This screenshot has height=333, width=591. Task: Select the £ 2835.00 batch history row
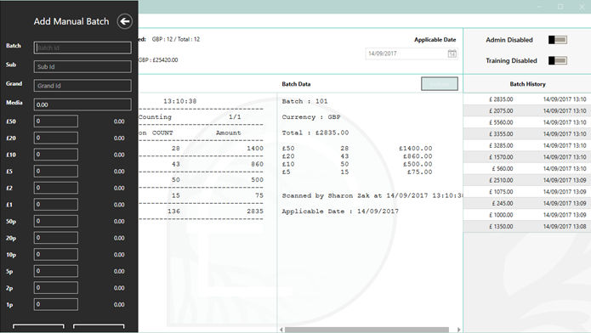pos(527,99)
